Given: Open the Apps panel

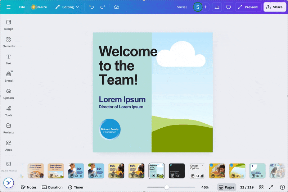Looking at the screenshot, I should click(8, 146).
